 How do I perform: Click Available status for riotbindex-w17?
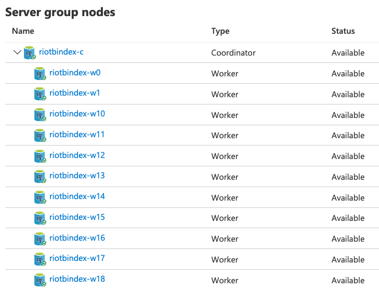tap(348, 259)
